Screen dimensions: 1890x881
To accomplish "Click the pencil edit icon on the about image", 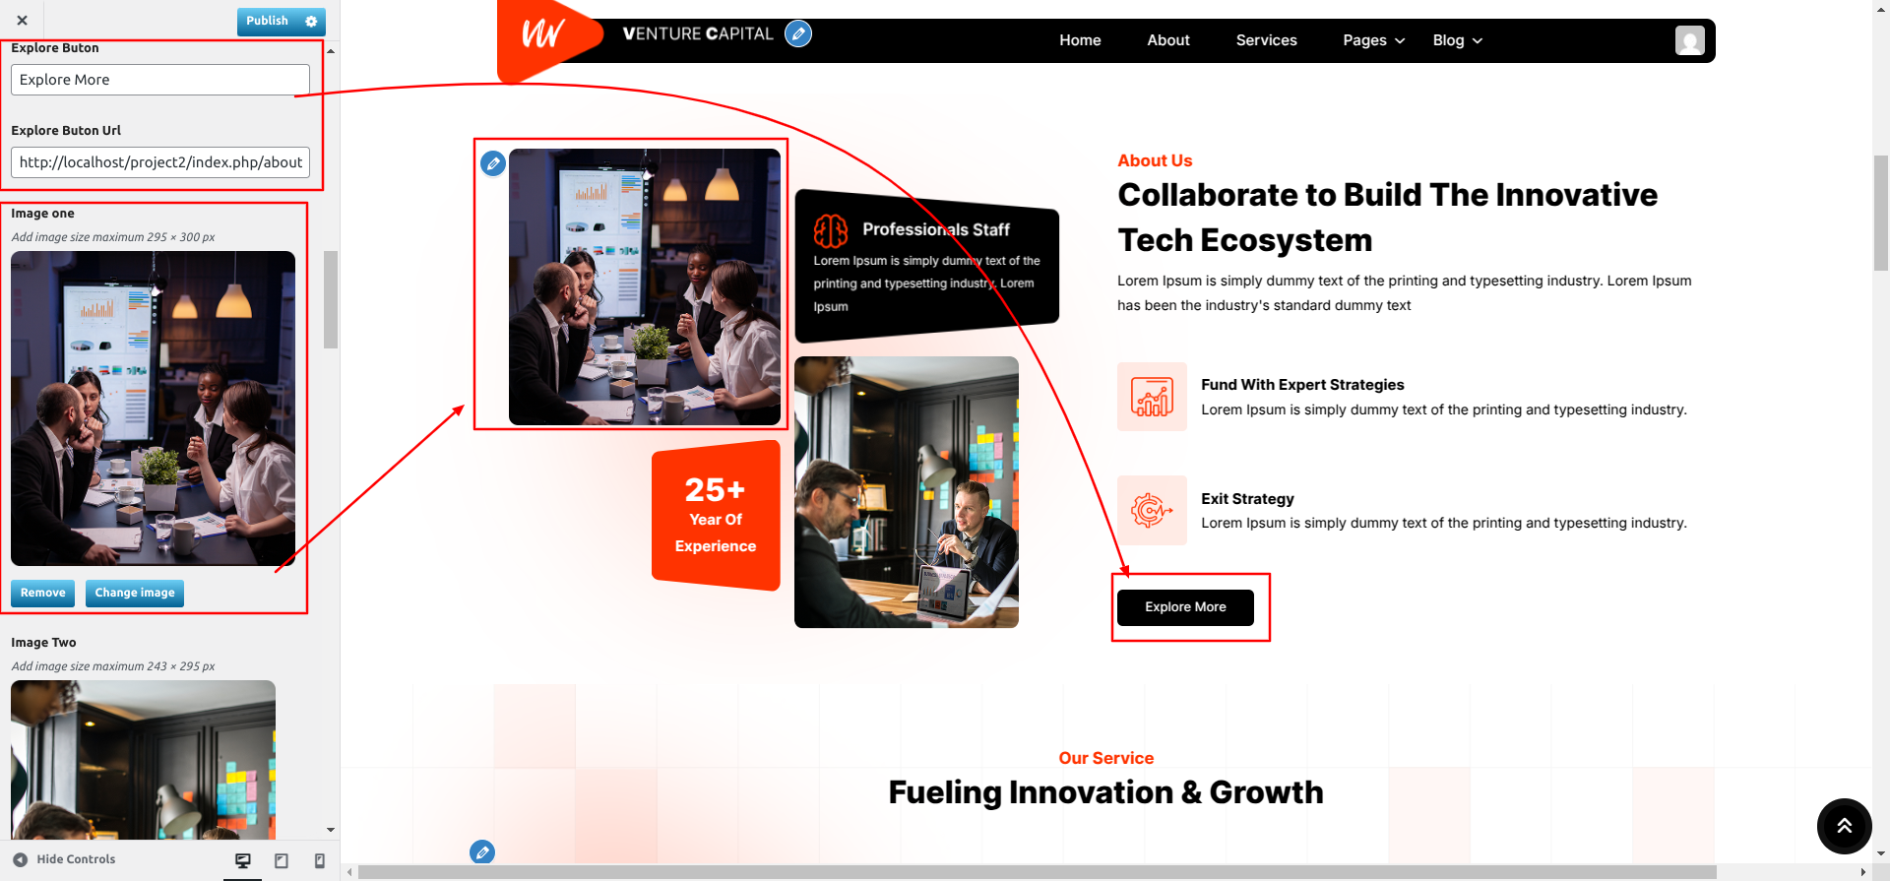I will click(x=493, y=163).
